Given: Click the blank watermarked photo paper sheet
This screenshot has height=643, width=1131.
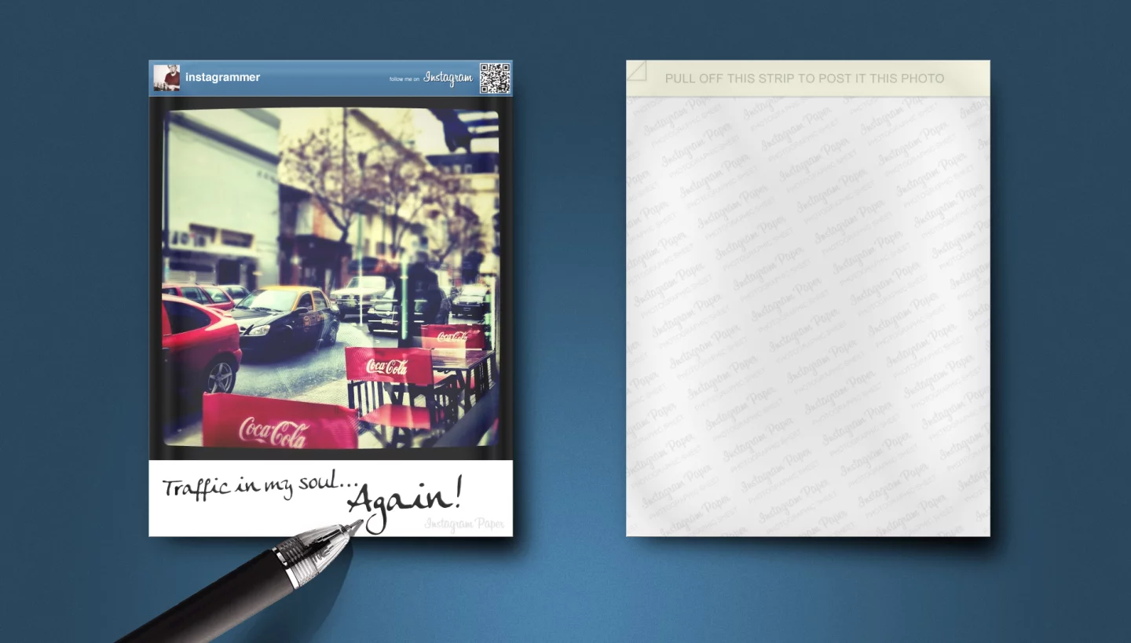Looking at the screenshot, I should (807, 314).
